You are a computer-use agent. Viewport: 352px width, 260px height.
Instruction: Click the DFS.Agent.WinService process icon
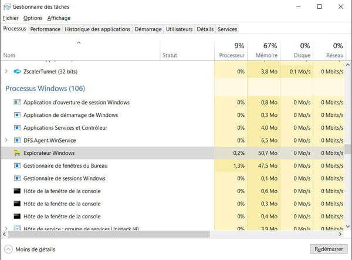point(17,140)
